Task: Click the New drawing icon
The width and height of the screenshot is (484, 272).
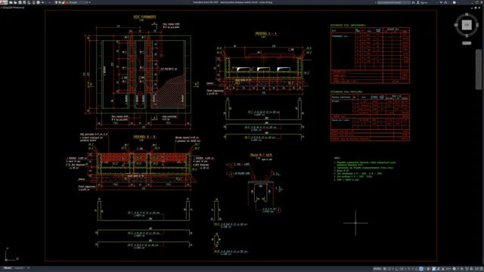Action: tap(11, 2)
